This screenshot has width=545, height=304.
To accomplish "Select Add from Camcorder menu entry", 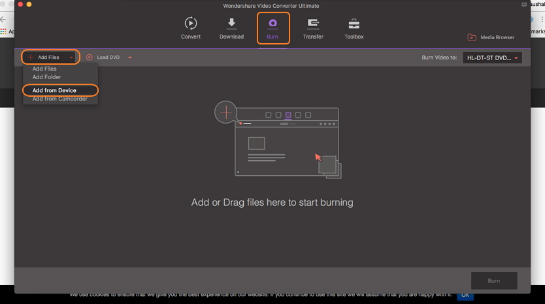I will click(x=59, y=99).
